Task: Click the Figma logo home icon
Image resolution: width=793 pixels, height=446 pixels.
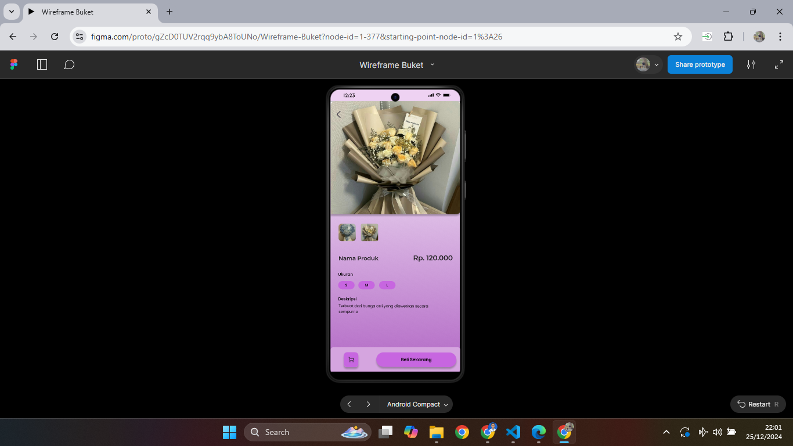Action: 14,64
